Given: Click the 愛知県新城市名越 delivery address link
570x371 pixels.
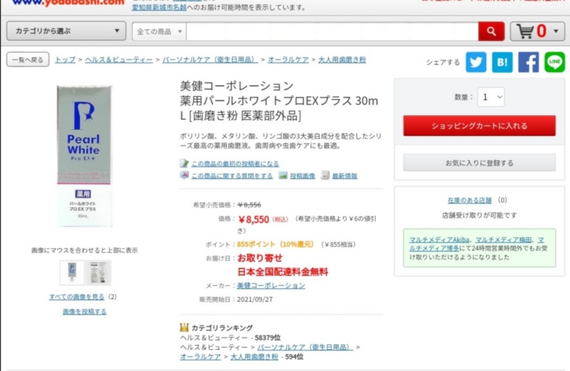Looking at the screenshot, I should click(x=159, y=7).
